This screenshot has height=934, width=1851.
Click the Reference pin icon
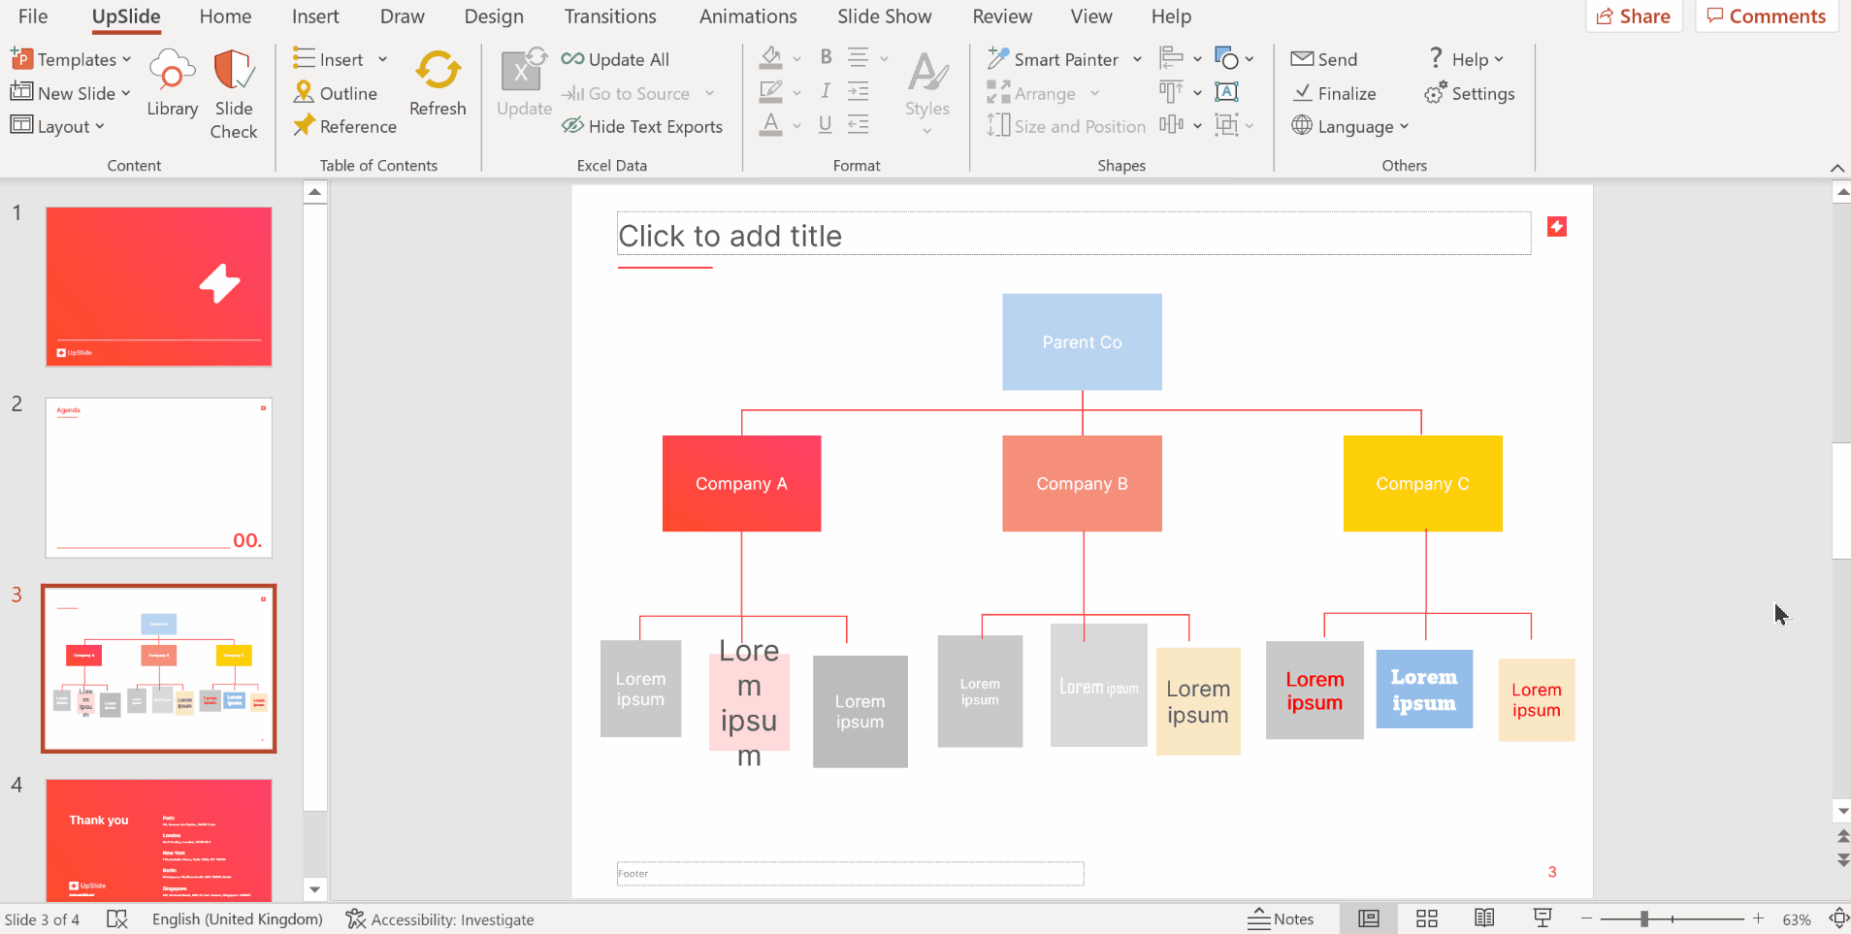304,125
